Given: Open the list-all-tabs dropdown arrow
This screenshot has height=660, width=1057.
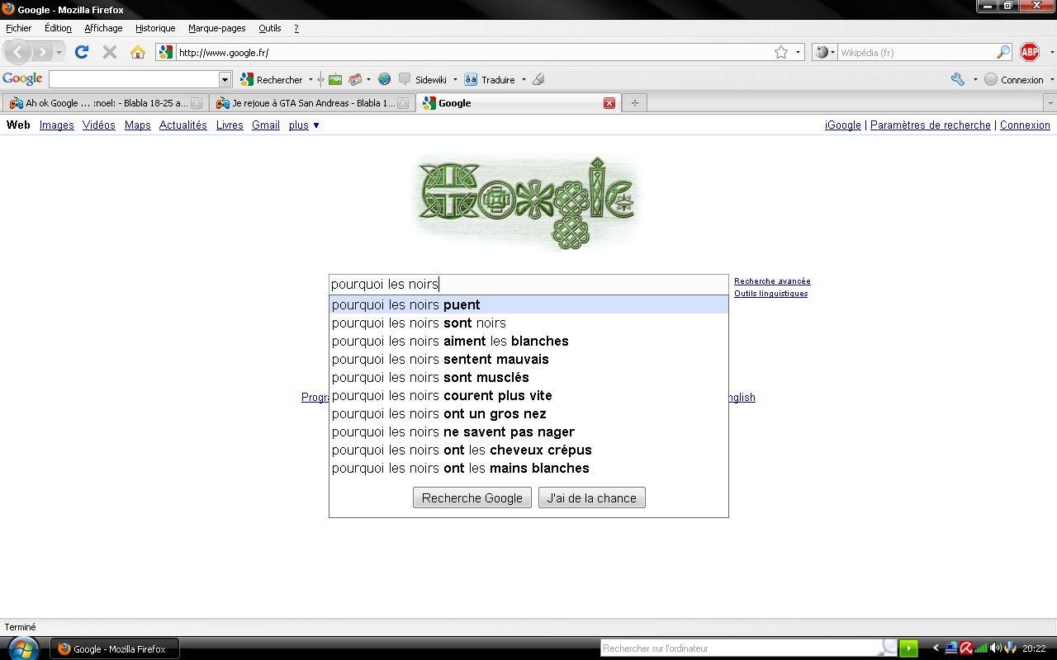Looking at the screenshot, I should (1050, 103).
